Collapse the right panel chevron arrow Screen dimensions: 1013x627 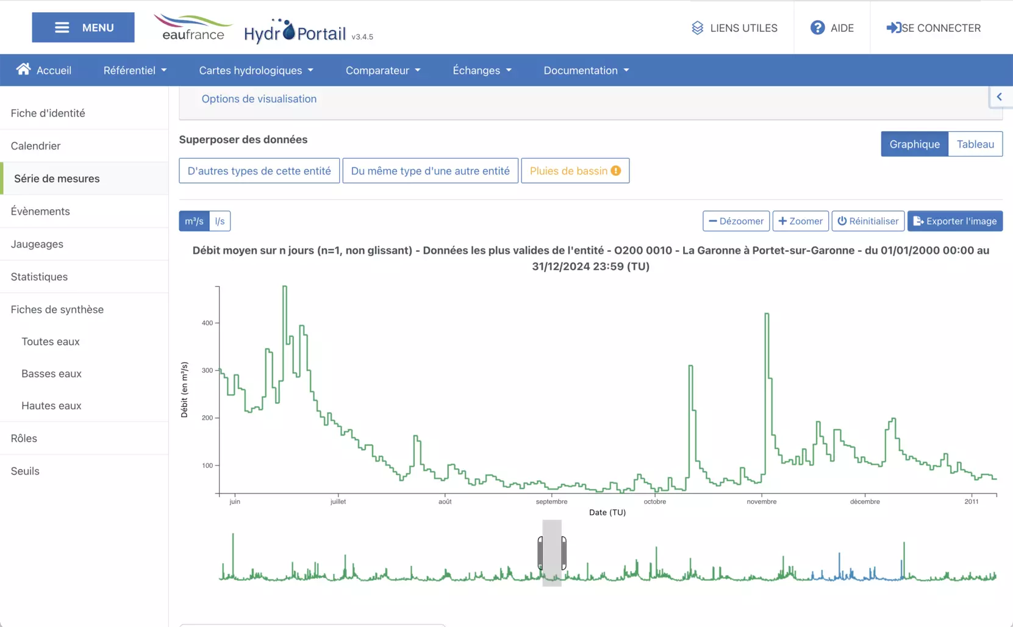click(999, 97)
